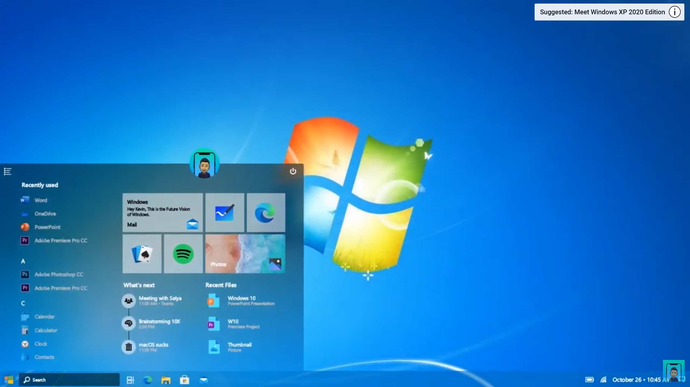Click the user avatar atop Start menu
690x387 pixels.
click(x=204, y=163)
